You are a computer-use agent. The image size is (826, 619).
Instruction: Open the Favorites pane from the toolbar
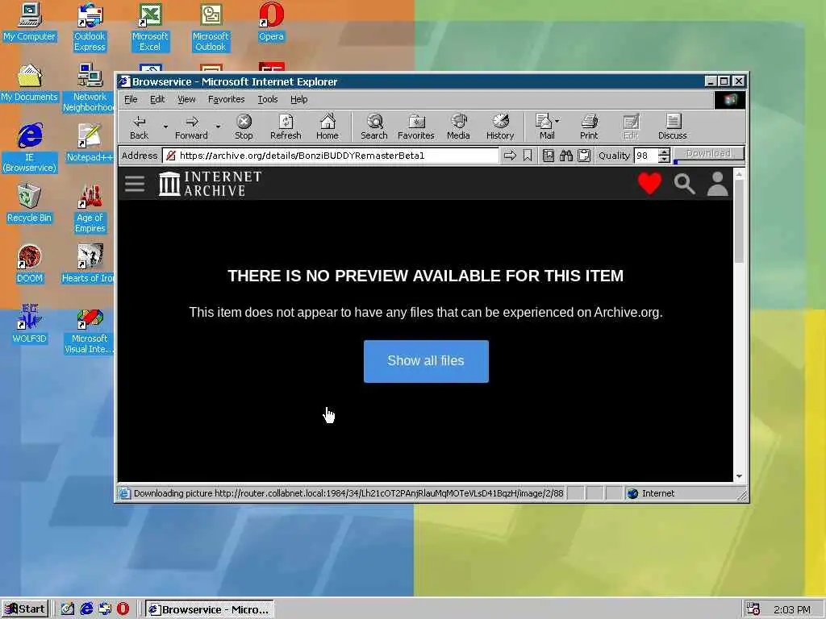(x=416, y=127)
